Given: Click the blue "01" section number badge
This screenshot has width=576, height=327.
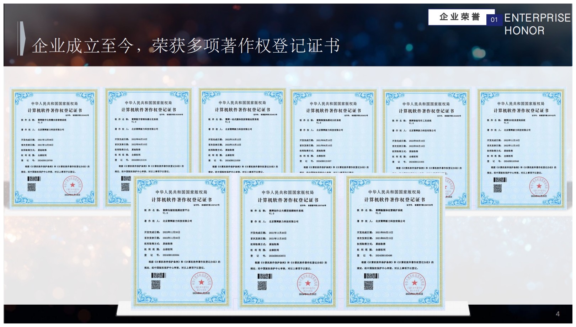Looking at the screenshot, I should [x=494, y=20].
